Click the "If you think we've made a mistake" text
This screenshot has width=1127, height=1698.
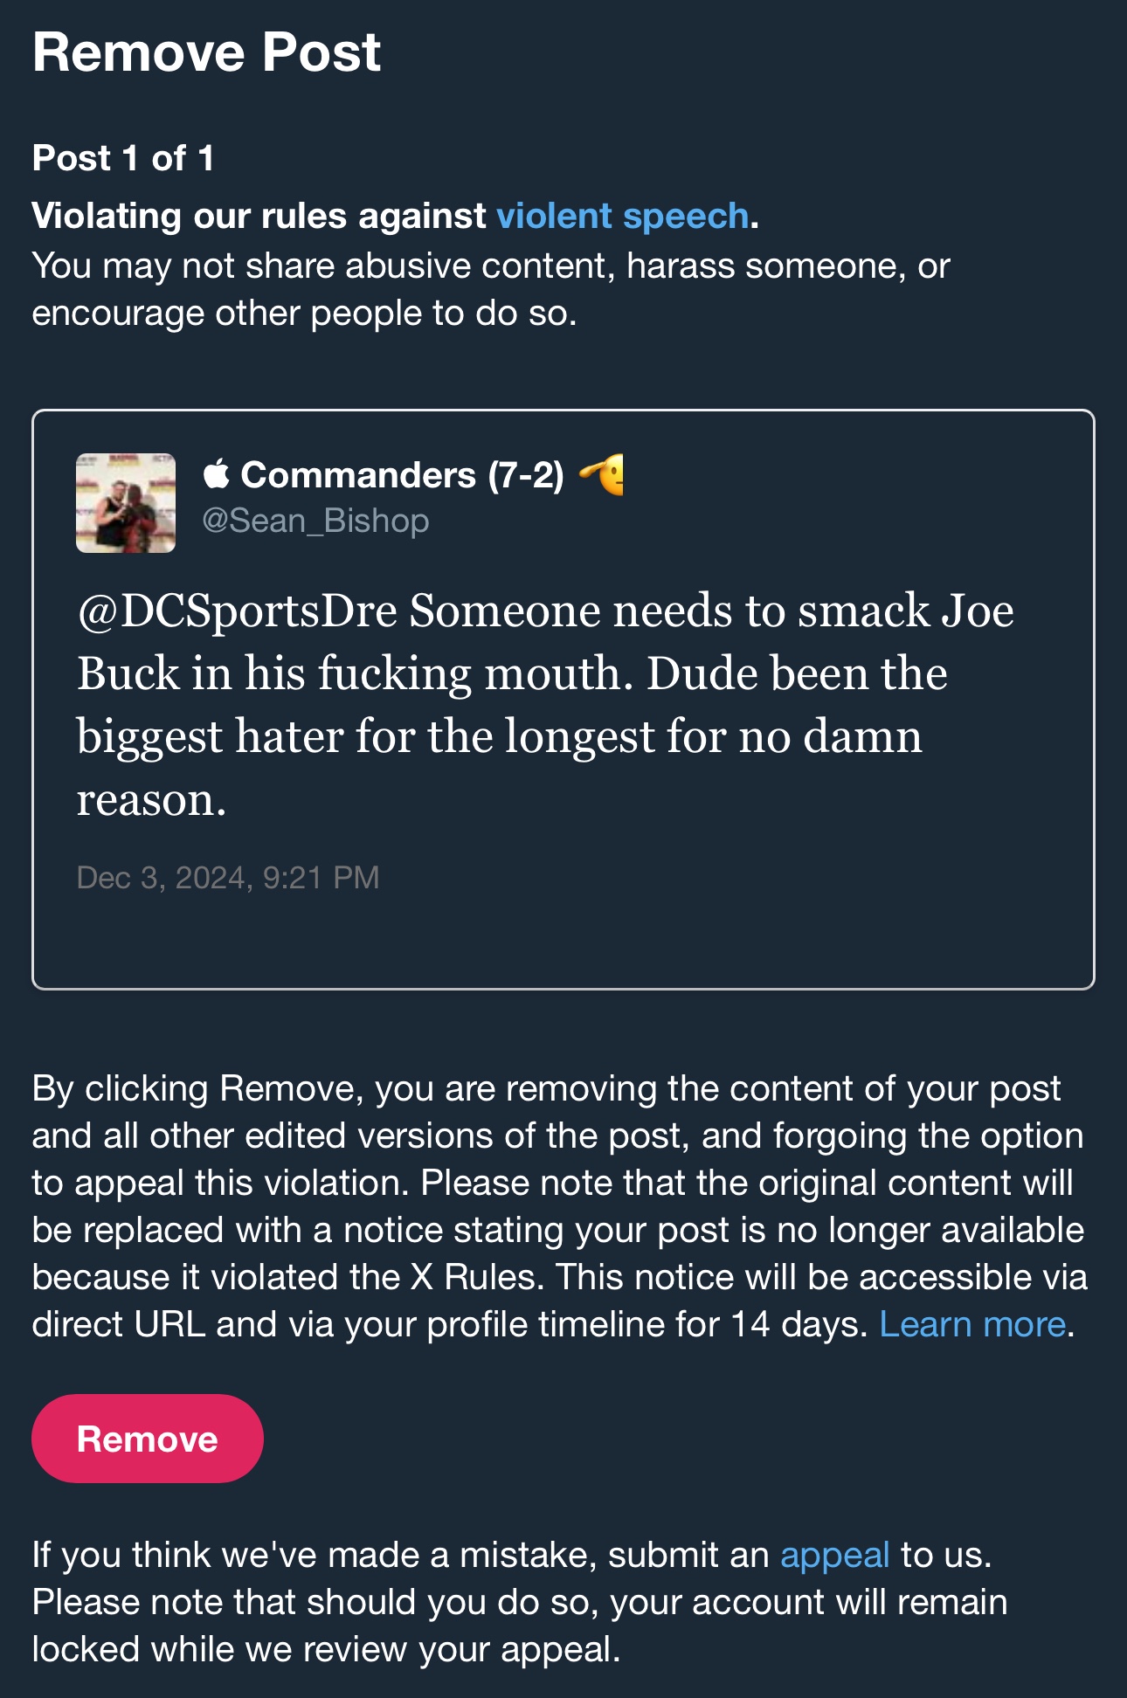(x=315, y=1555)
